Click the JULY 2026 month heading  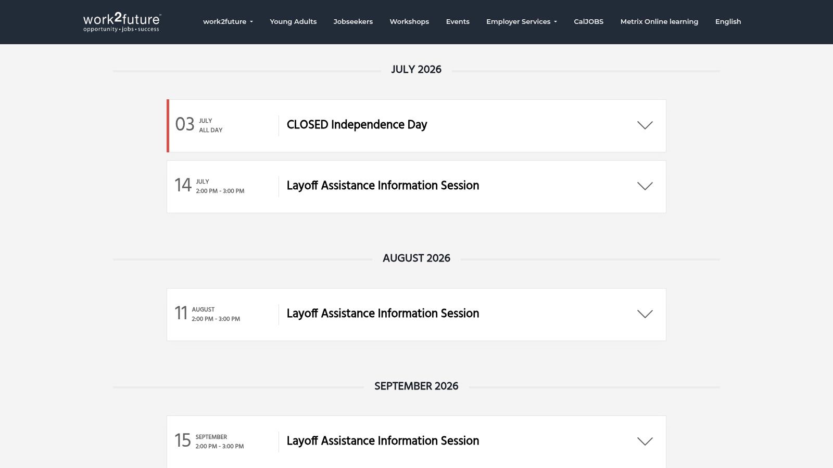(416, 70)
